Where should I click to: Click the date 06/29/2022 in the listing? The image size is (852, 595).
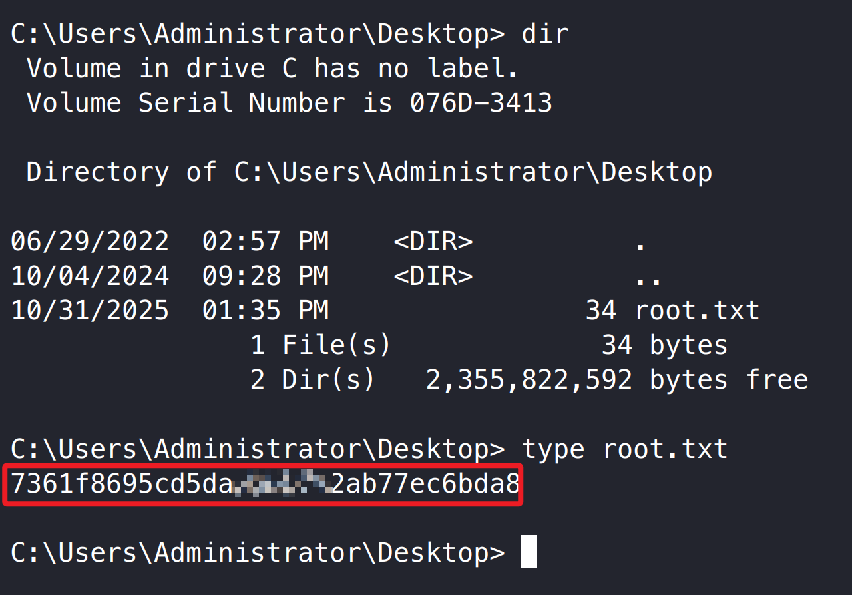point(90,241)
